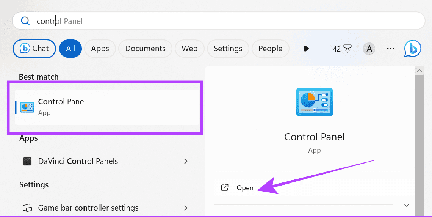The width and height of the screenshot is (432, 217).
Task: Show more filter tabs with play arrow
Action: 306,49
